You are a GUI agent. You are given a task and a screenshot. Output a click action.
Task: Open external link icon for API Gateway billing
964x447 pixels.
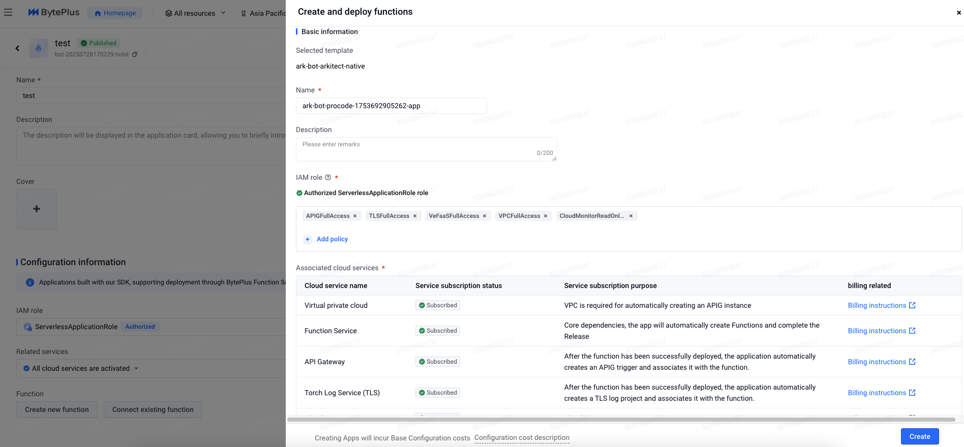click(x=912, y=362)
